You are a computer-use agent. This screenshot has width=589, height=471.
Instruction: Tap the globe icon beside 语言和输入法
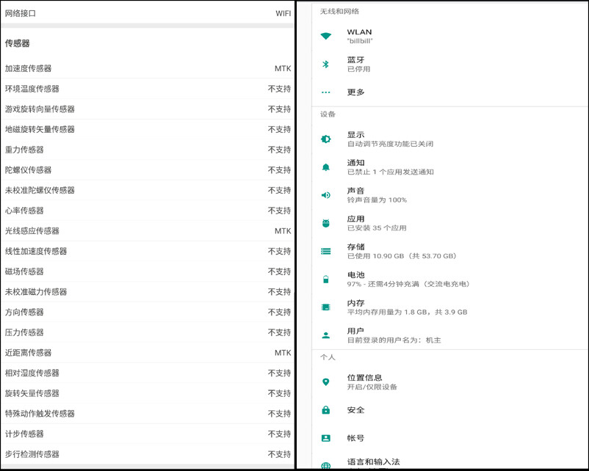pos(325,466)
